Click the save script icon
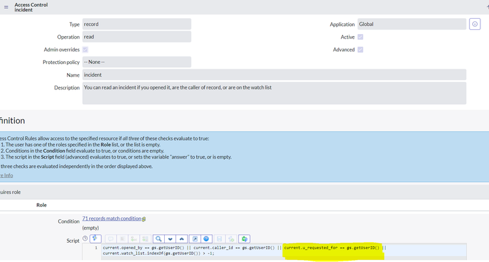The height and width of the screenshot is (262, 489). [219, 239]
